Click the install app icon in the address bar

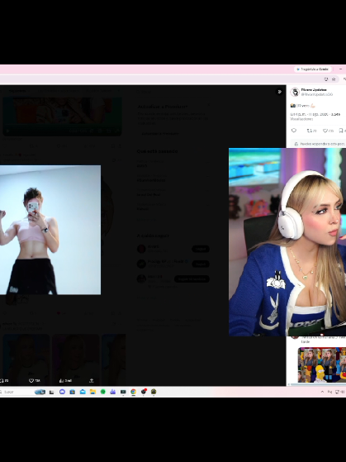pos(326,79)
